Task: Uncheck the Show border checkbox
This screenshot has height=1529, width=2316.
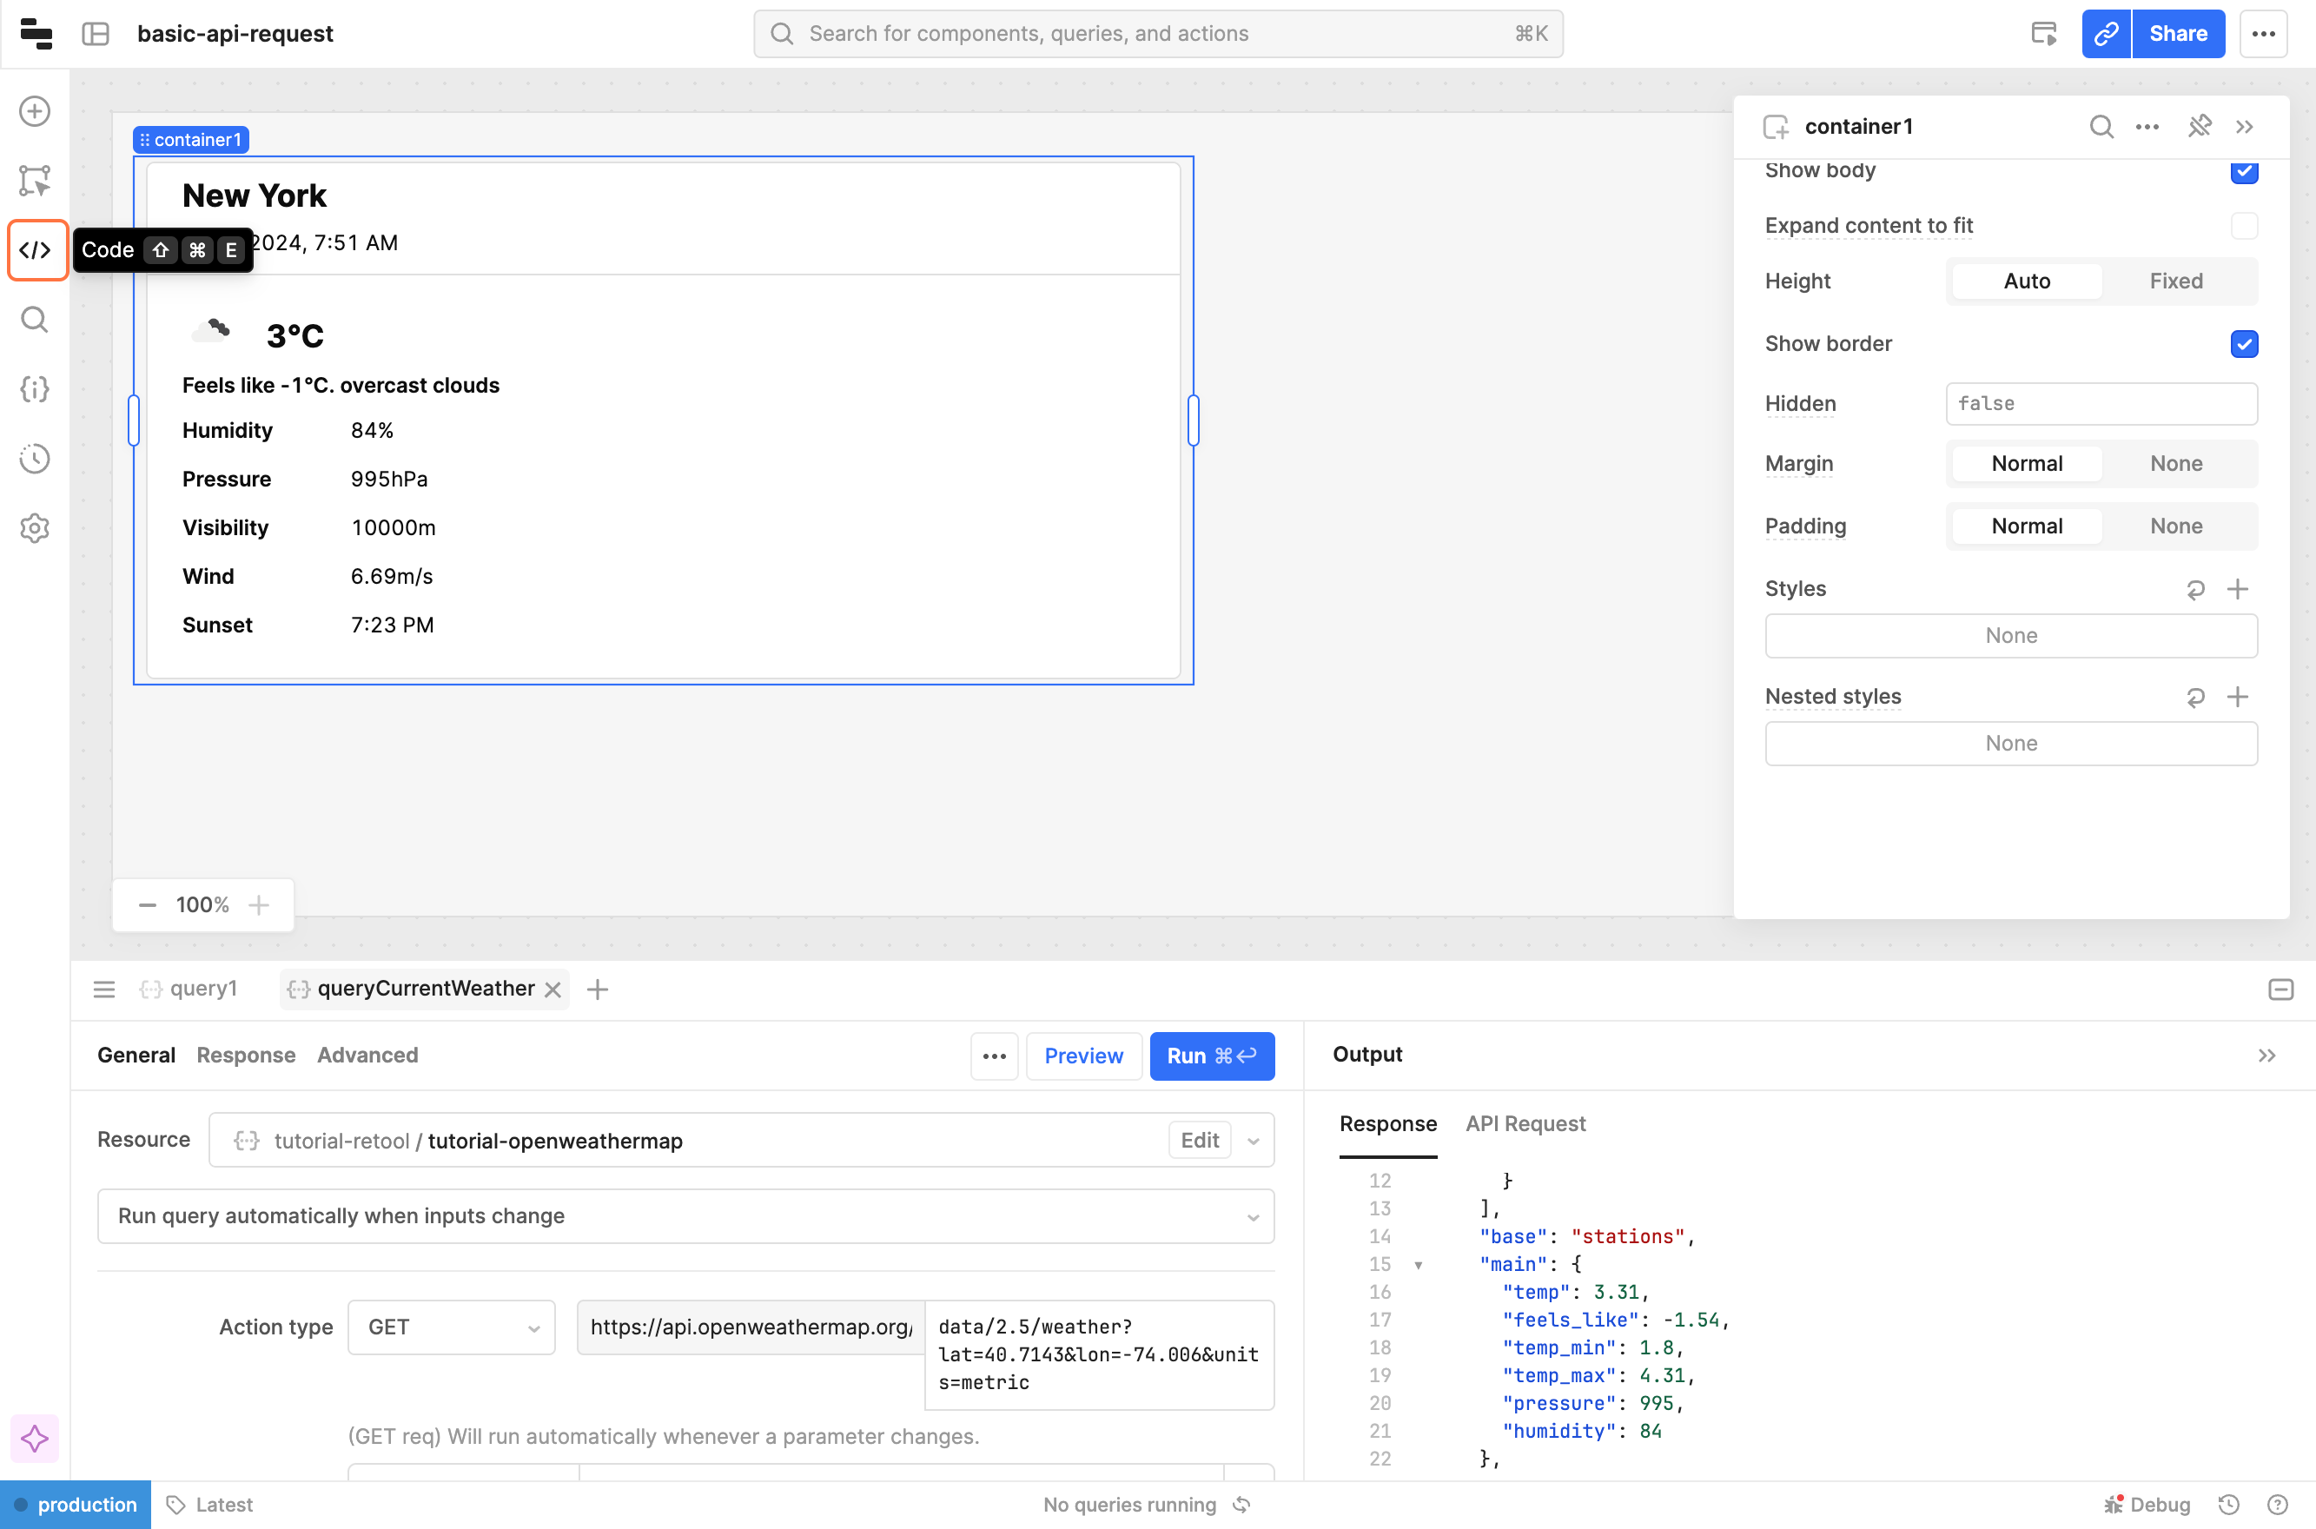Action: click(2243, 344)
